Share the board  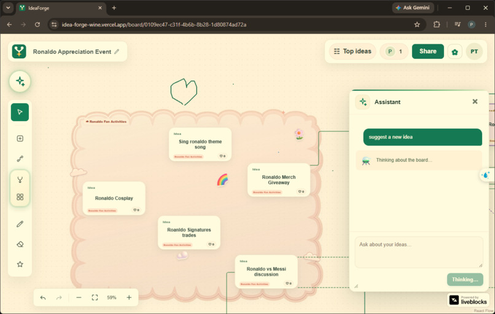pyautogui.click(x=428, y=51)
